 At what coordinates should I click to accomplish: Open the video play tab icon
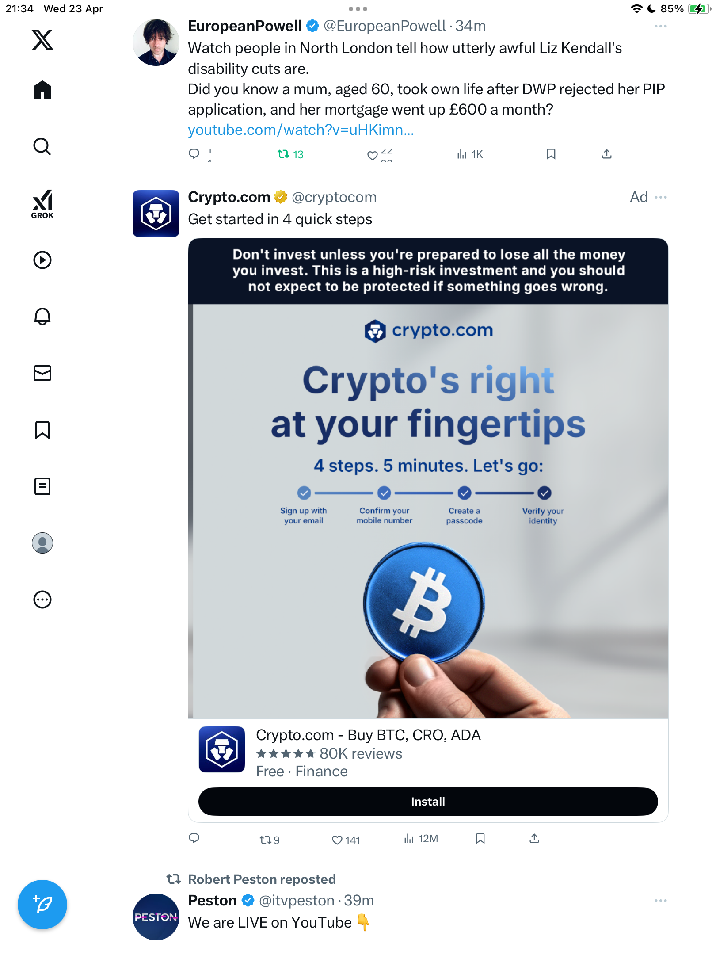42,260
